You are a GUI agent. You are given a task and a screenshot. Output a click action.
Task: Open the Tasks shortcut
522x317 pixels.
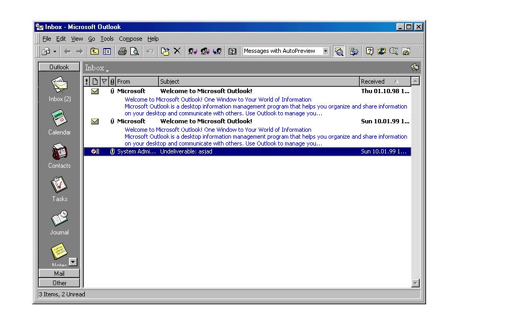[59, 189]
